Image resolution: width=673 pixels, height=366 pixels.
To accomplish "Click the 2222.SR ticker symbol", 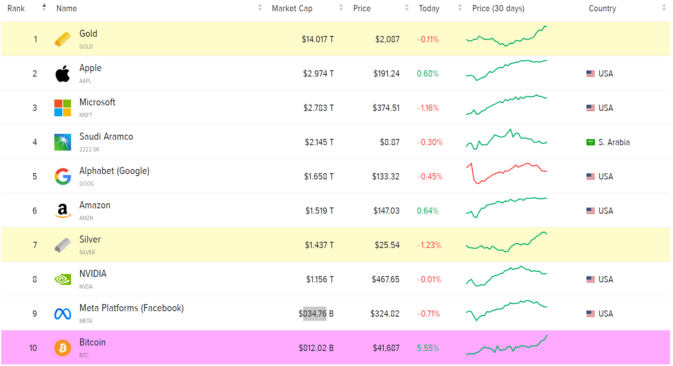I will [x=89, y=150].
